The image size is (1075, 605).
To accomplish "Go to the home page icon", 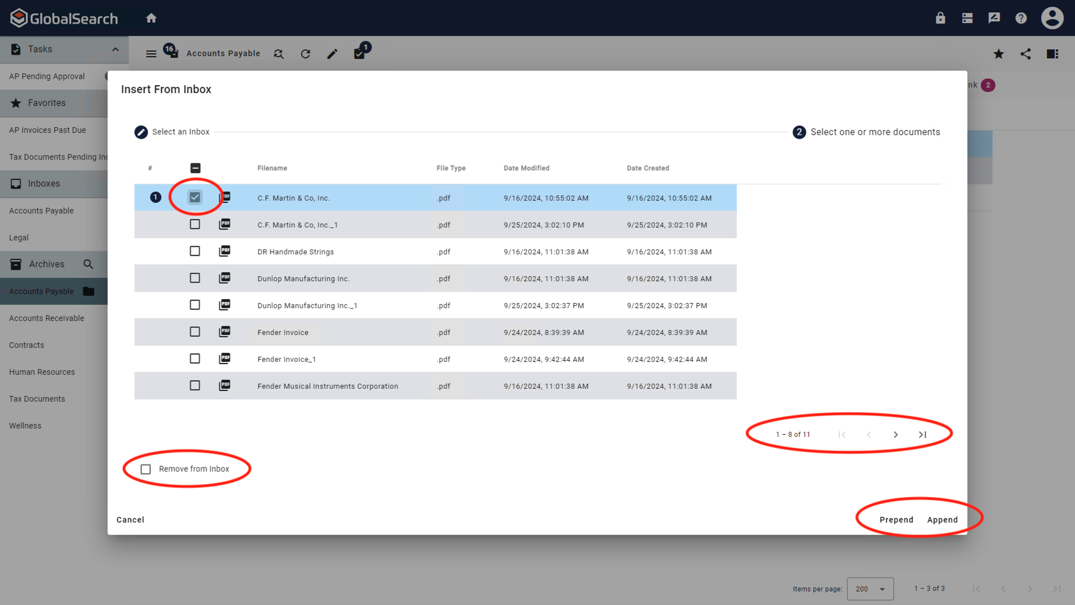I will 151,18.
